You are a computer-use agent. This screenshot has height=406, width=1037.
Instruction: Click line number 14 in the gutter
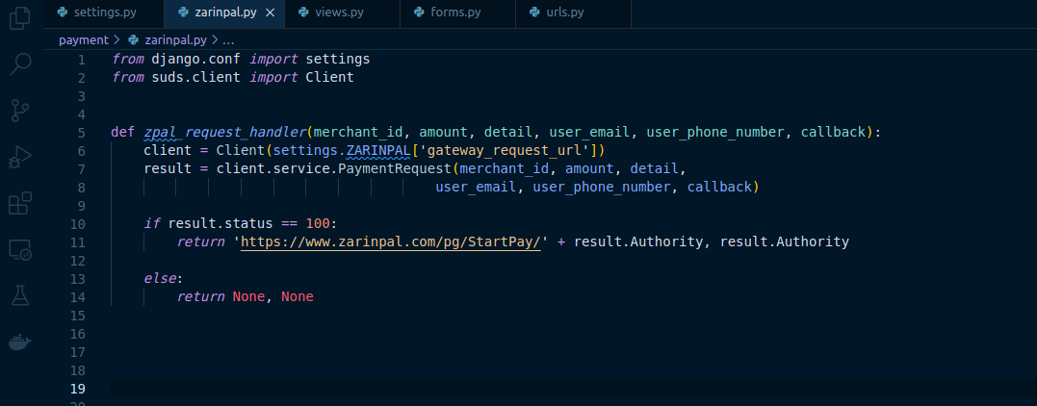tap(77, 297)
